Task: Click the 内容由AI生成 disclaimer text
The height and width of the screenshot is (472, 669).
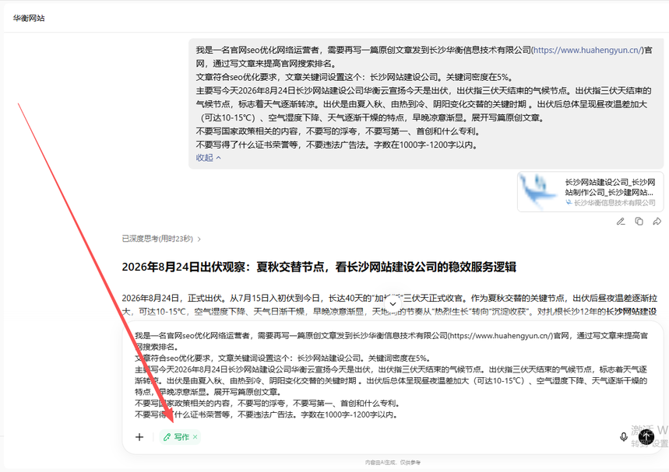Action: 393,462
